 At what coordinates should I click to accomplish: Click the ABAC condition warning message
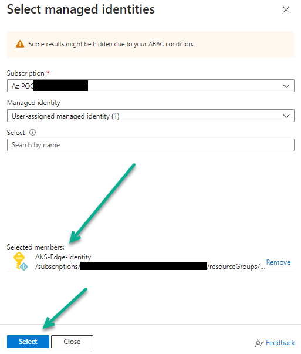coord(111,44)
